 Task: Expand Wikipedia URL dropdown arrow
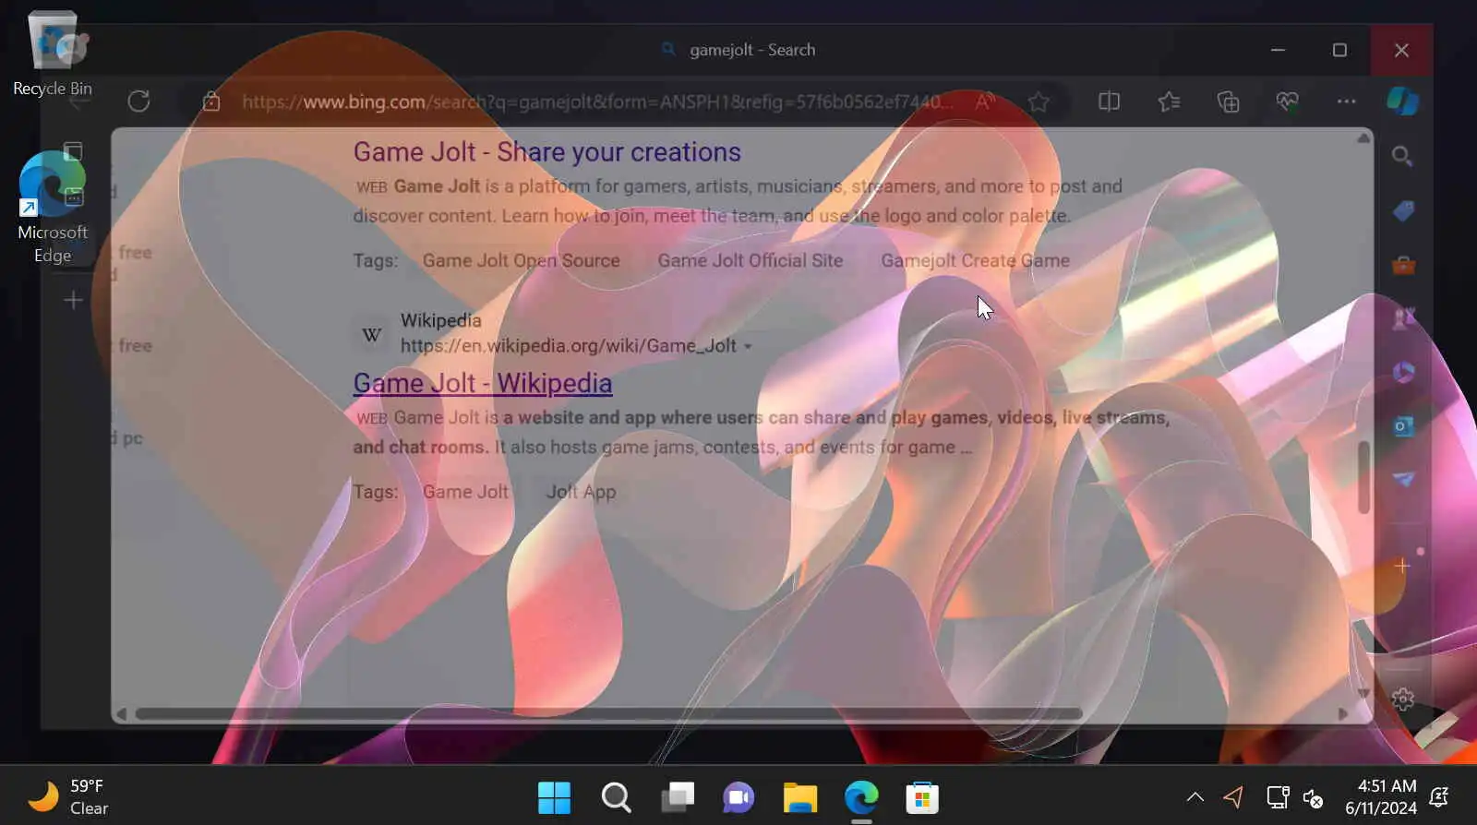point(748,347)
